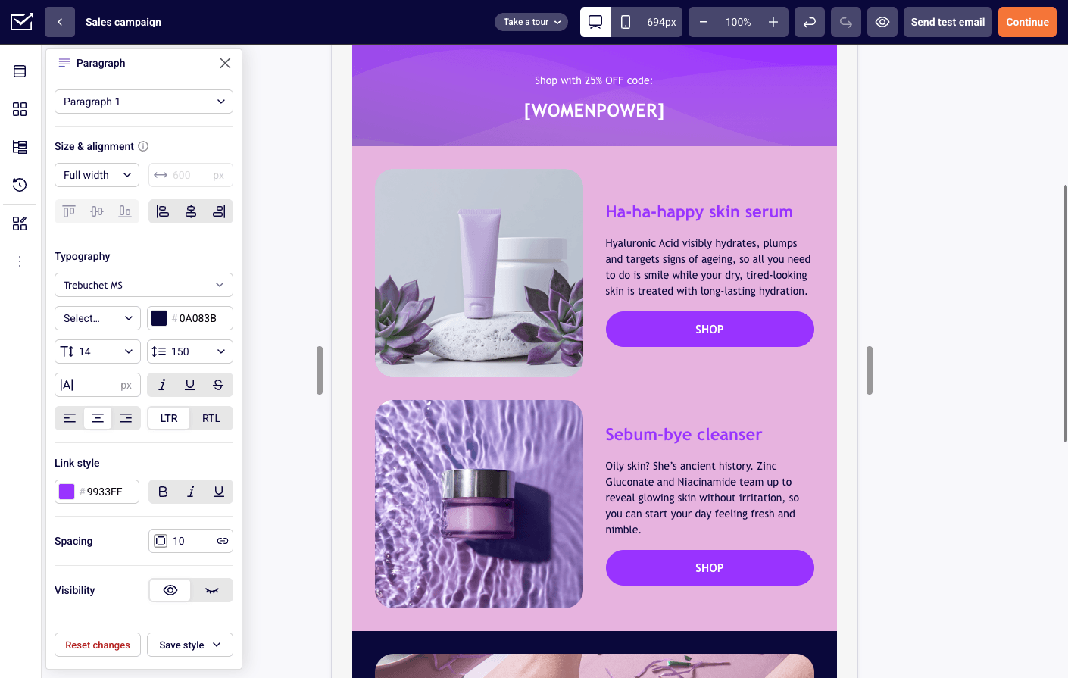
Task: Open the sections panel in left sidebar
Action: point(20,71)
